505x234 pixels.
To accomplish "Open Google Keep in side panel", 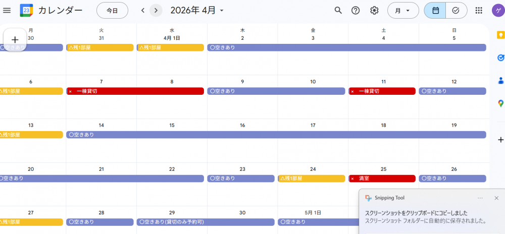I will [x=500, y=35].
